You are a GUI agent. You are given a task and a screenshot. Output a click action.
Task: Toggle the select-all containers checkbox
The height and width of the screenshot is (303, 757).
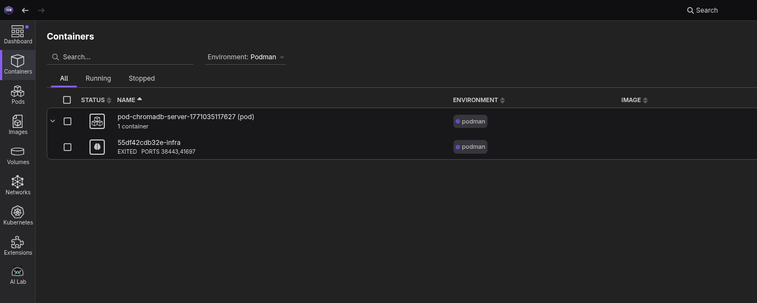pyautogui.click(x=67, y=100)
